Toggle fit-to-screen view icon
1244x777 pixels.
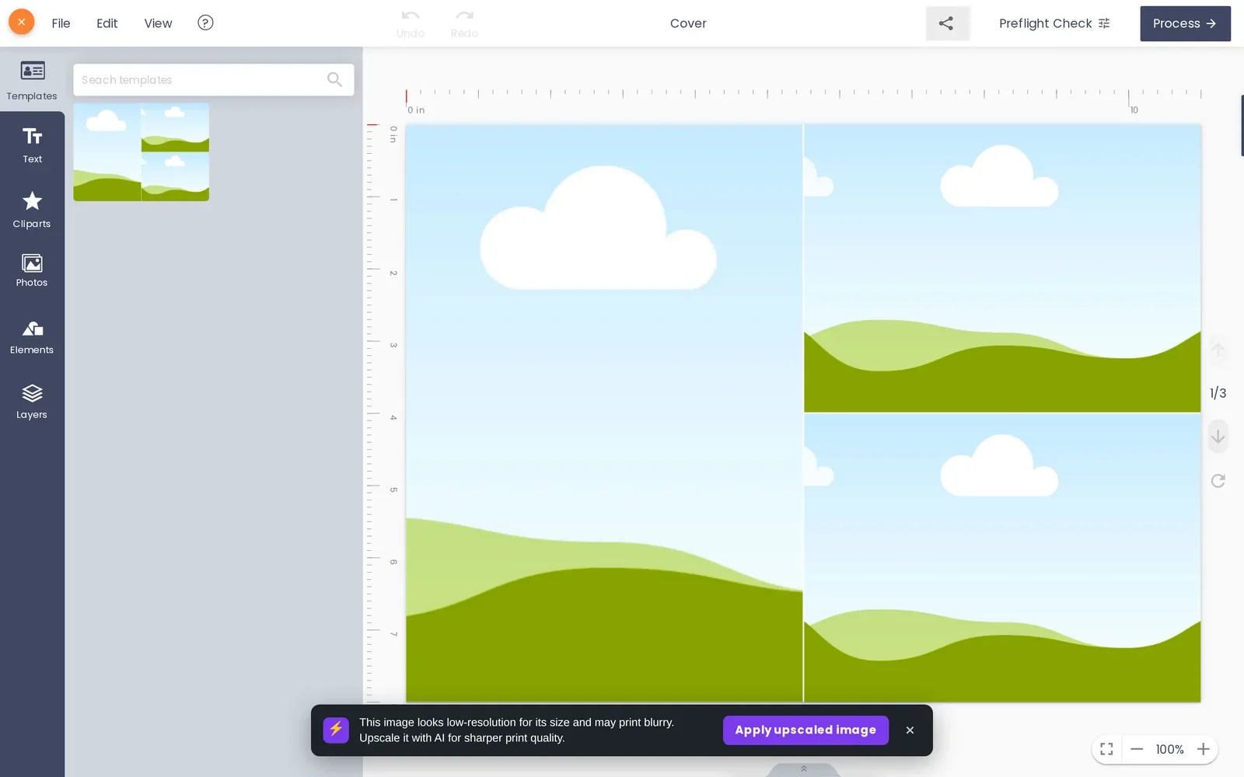pyautogui.click(x=1106, y=749)
